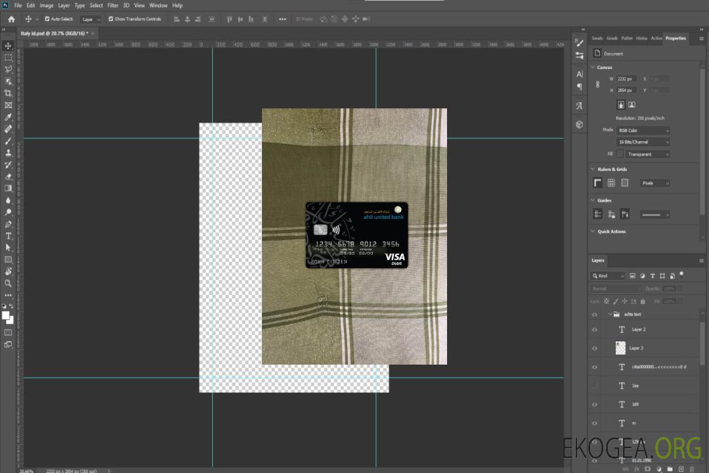The width and height of the screenshot is (709, 473).
Task: Open the Transparent fill dropdown
Action: (649, 154)
